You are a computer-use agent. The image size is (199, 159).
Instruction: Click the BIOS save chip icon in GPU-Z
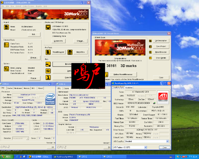pyautogui.click(x=154, y=103)
